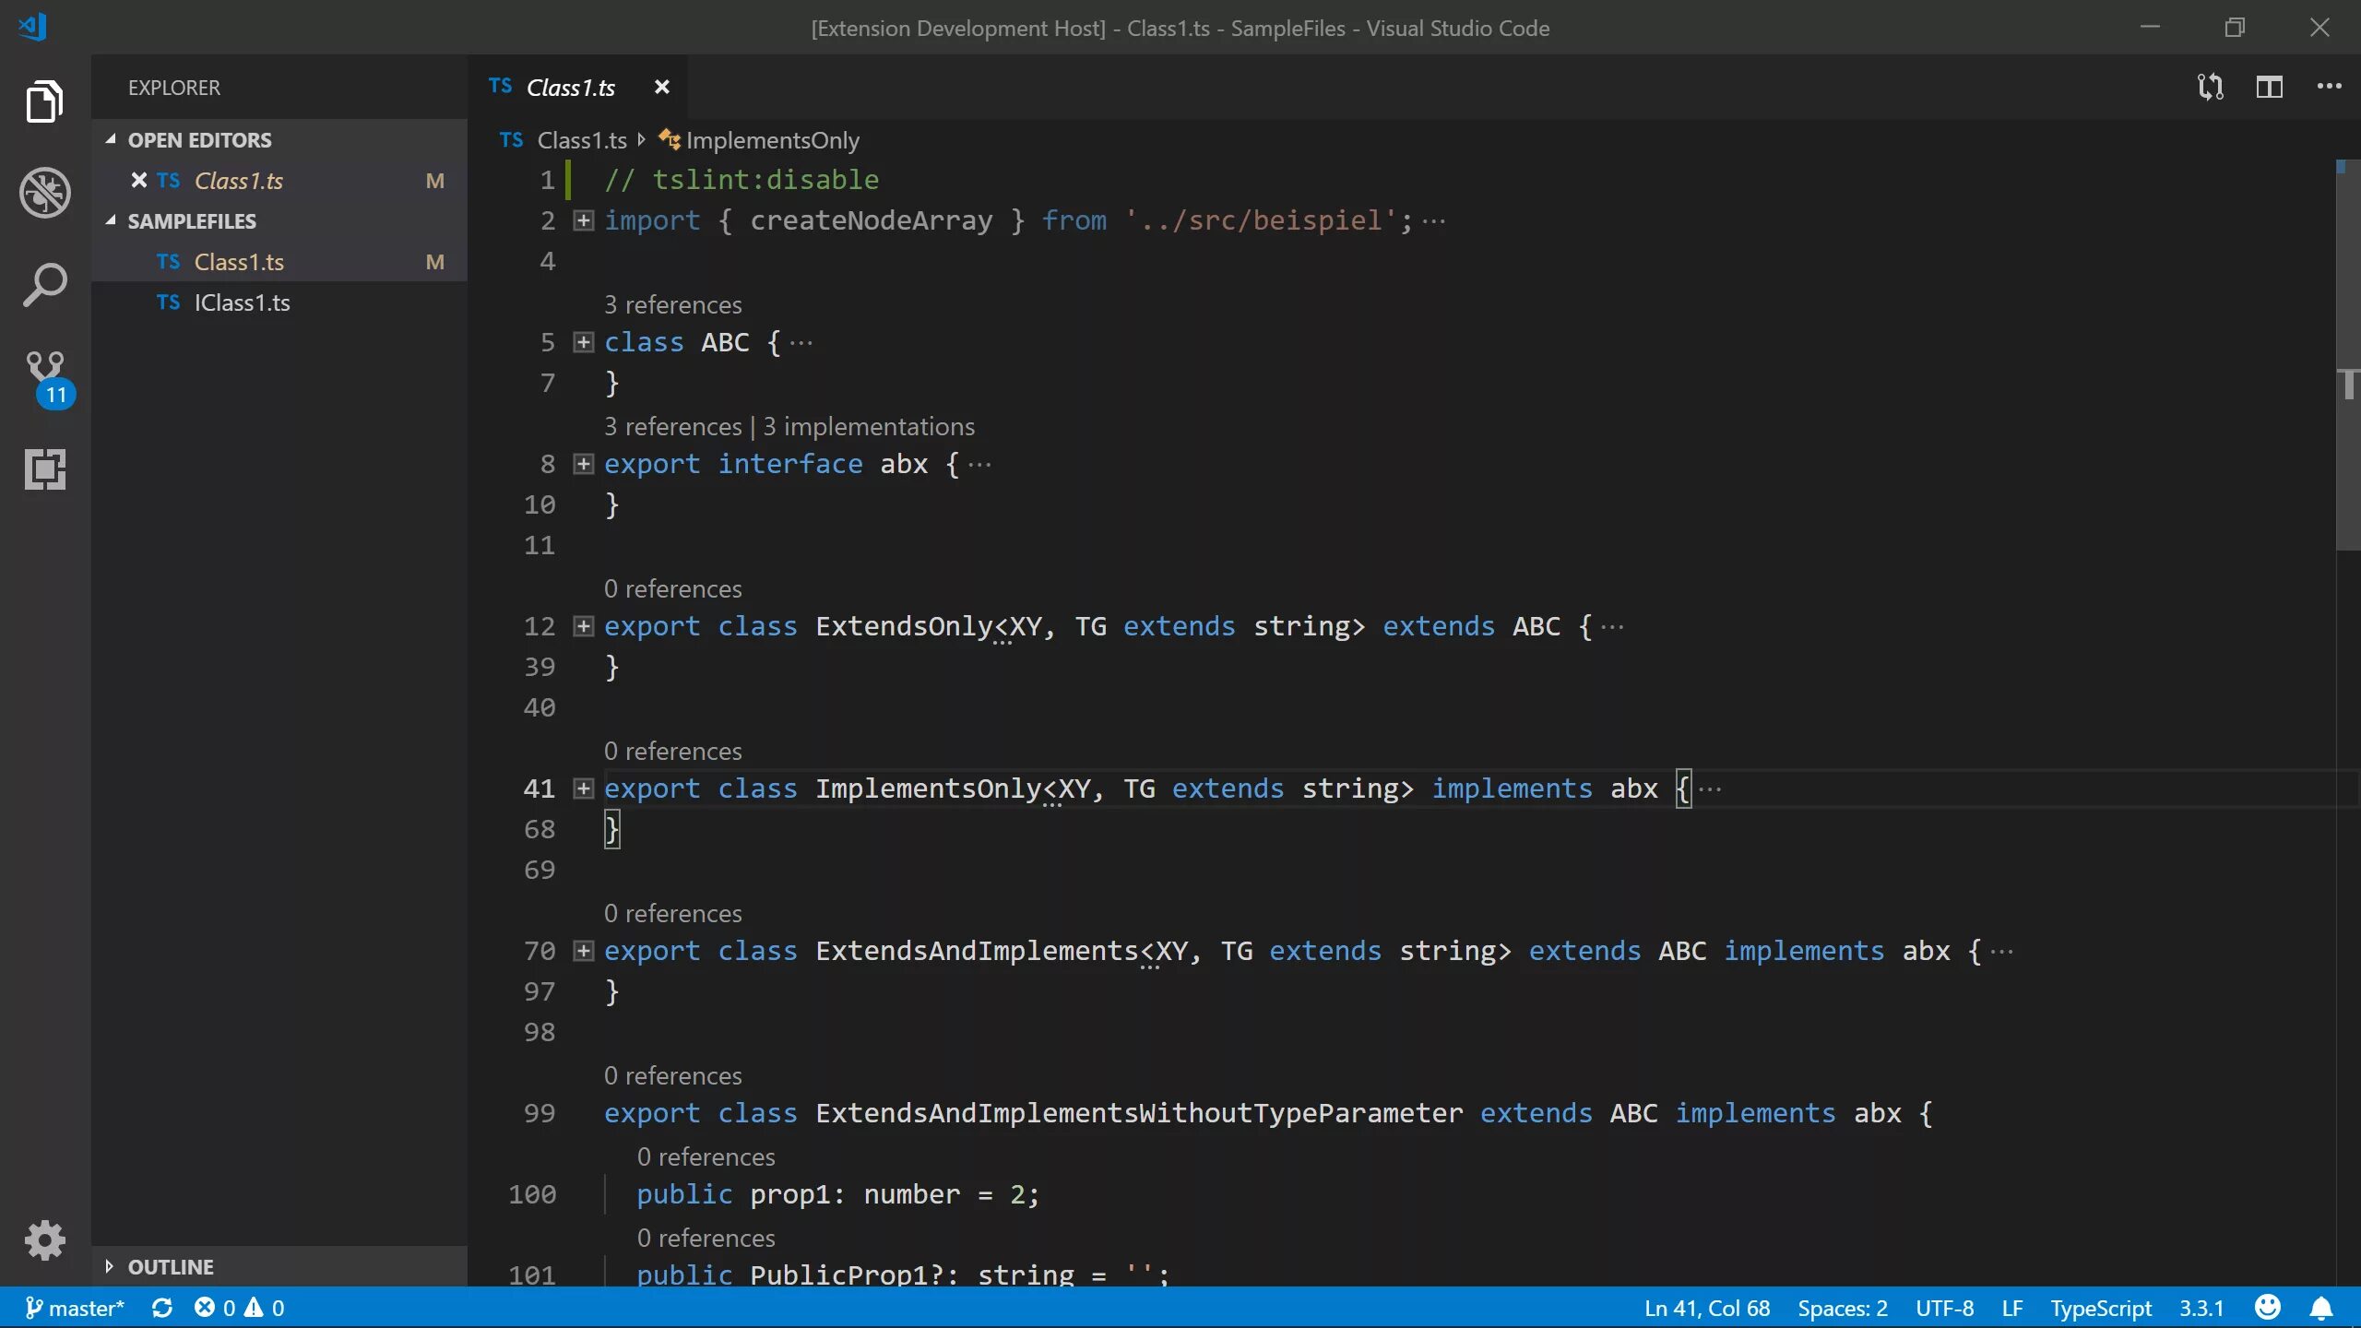This screenshot has width=2361, height=1328.
Task: Synchronize changes via status bar sync icon
Action: (x=162, y=1308)
